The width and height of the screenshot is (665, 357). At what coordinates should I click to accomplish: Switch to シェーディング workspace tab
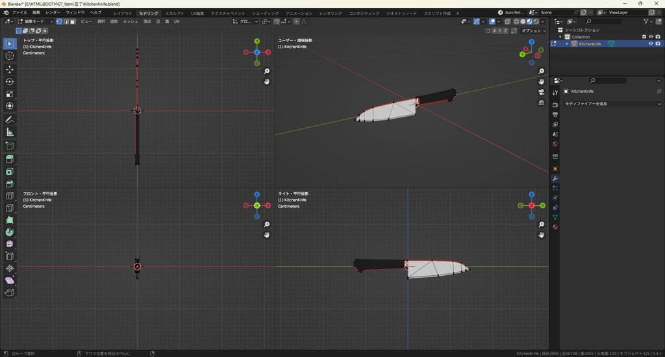pos(265,13)
